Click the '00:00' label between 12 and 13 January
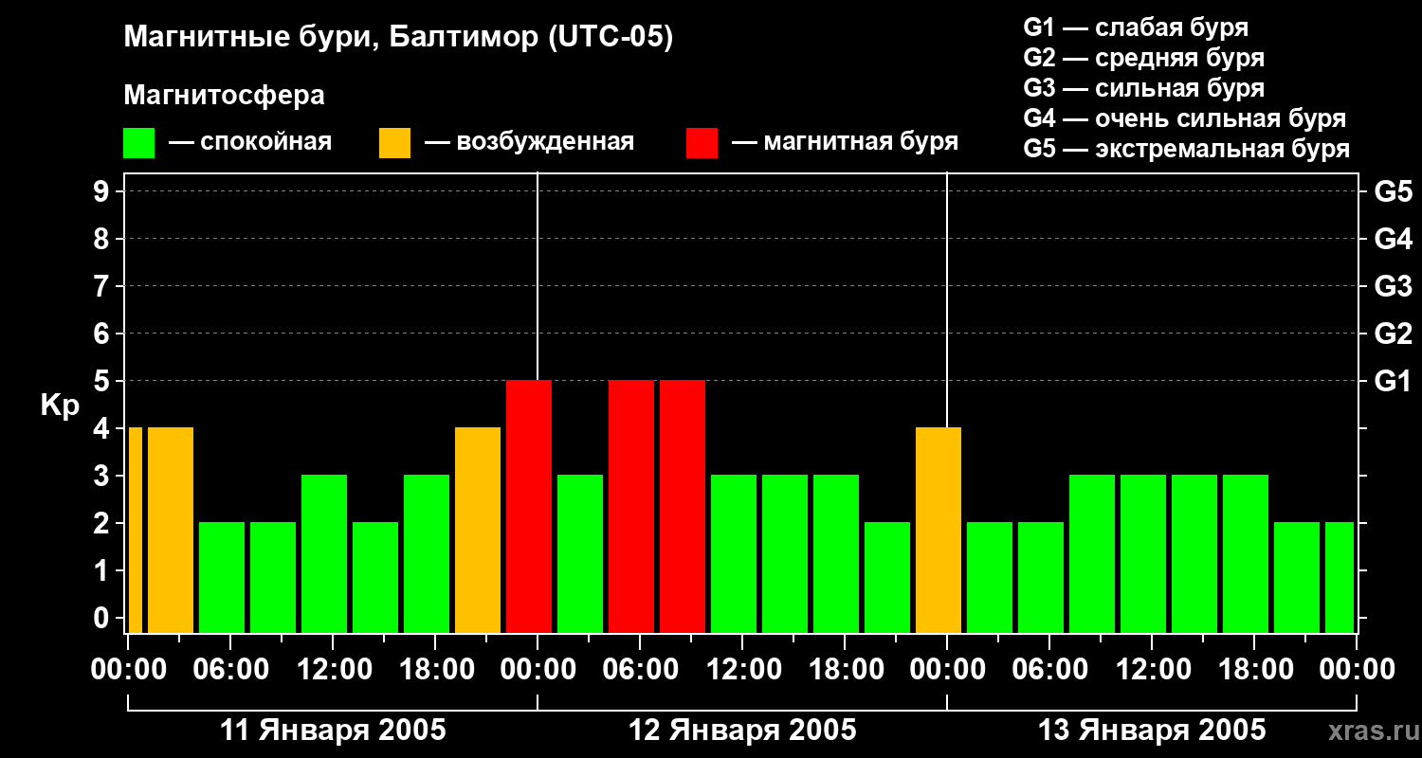Screen dimensions: 1422x758 click(947, 670)
